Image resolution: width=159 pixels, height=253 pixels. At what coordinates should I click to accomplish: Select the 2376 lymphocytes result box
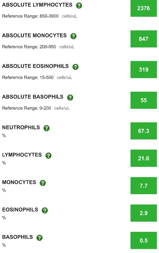pyautogui.click(x=144, y=8)
